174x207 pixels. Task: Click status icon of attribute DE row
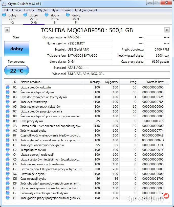pyautogui.click(x=8, y=178)
